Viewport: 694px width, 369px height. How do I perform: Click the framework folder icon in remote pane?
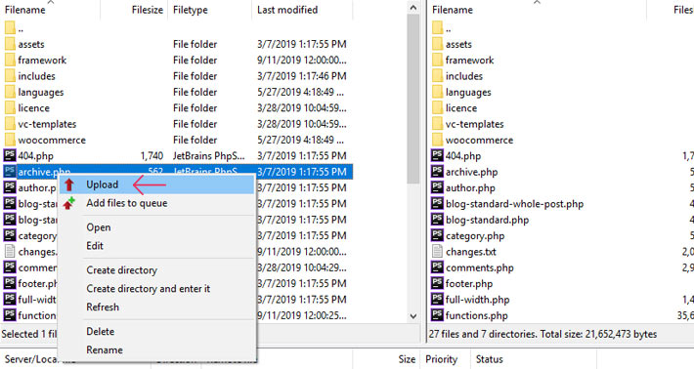click(x=437, y=61)
